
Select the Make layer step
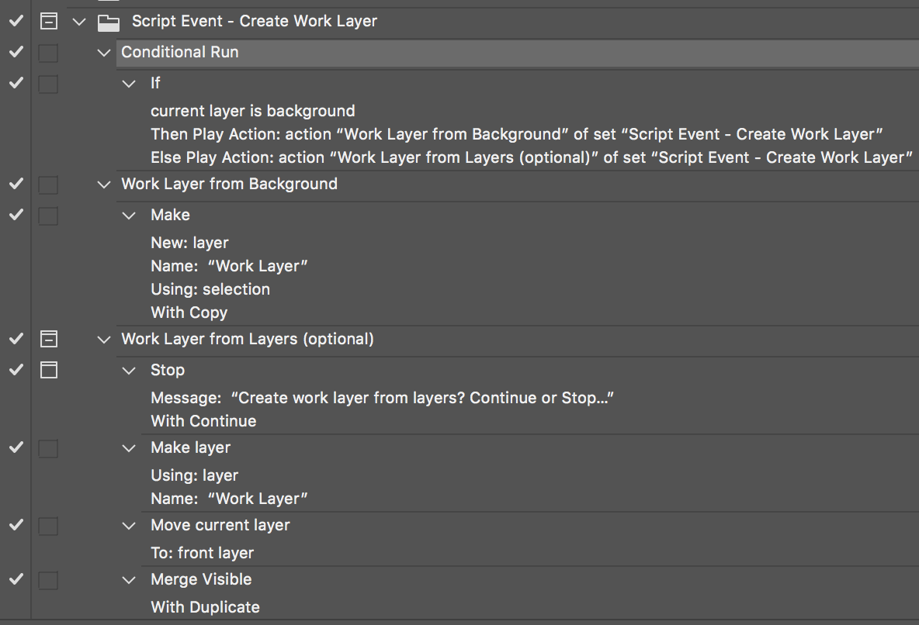(190, 447)
